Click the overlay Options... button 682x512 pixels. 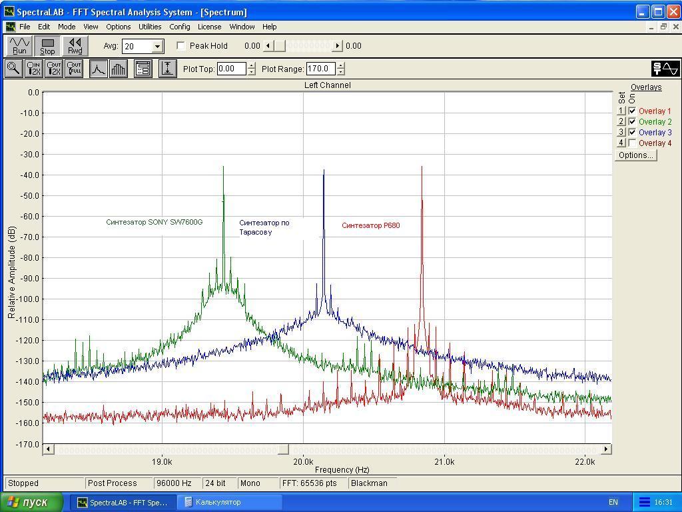tap(635, 155)
